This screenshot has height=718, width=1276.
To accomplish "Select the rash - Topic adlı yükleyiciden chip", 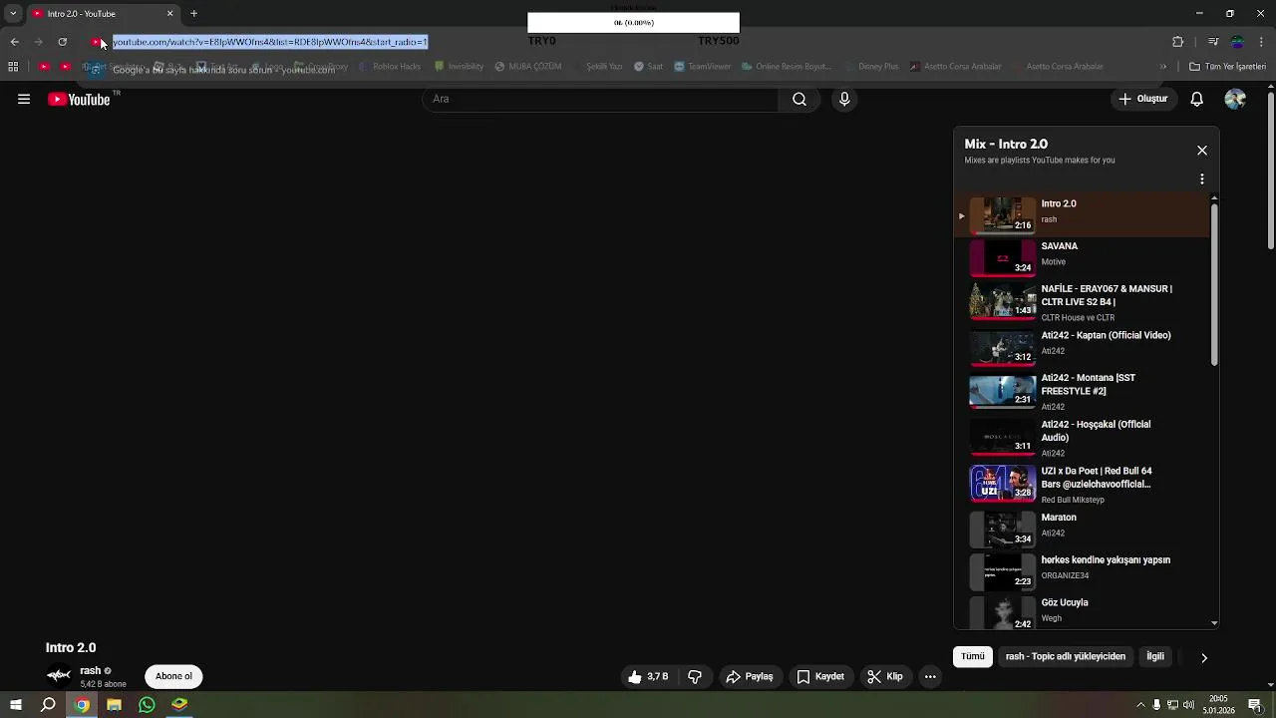I will coord(1066,656).
